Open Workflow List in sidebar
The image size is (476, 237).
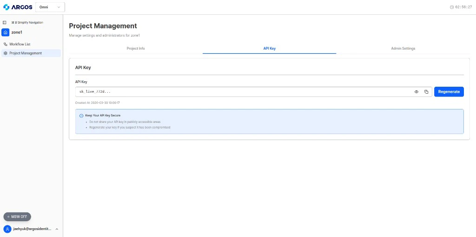[31, 44]
